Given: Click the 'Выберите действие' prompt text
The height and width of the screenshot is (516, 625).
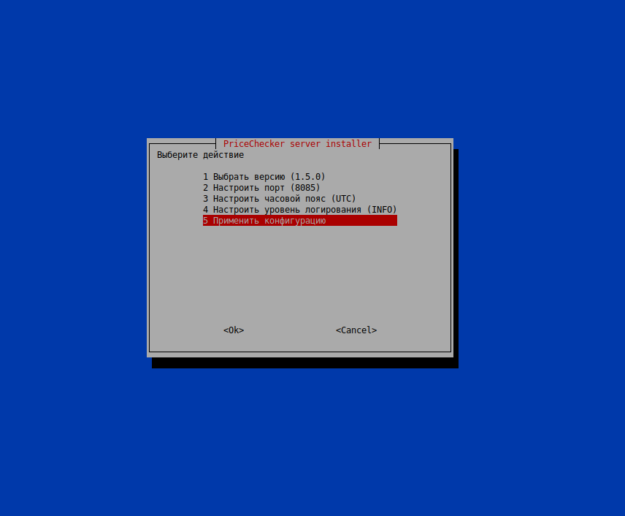Looking at the screenshot, I should pos(201,155).
